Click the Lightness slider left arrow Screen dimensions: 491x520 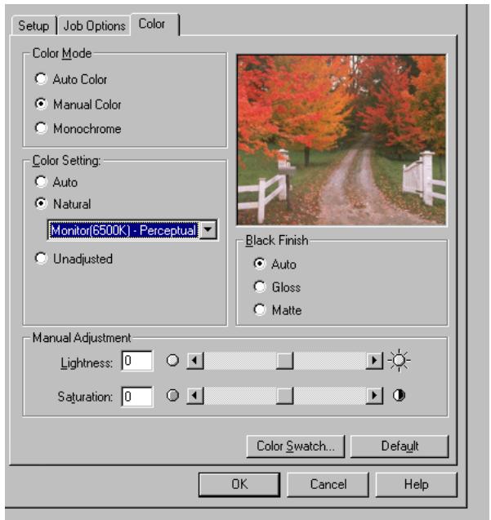click(x=194, y=361)
